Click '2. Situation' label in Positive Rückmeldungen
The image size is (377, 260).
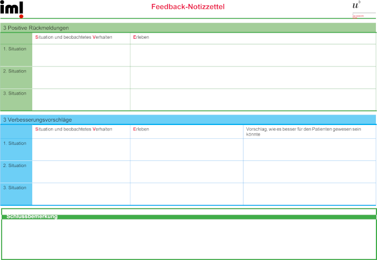tap(14, 71)
